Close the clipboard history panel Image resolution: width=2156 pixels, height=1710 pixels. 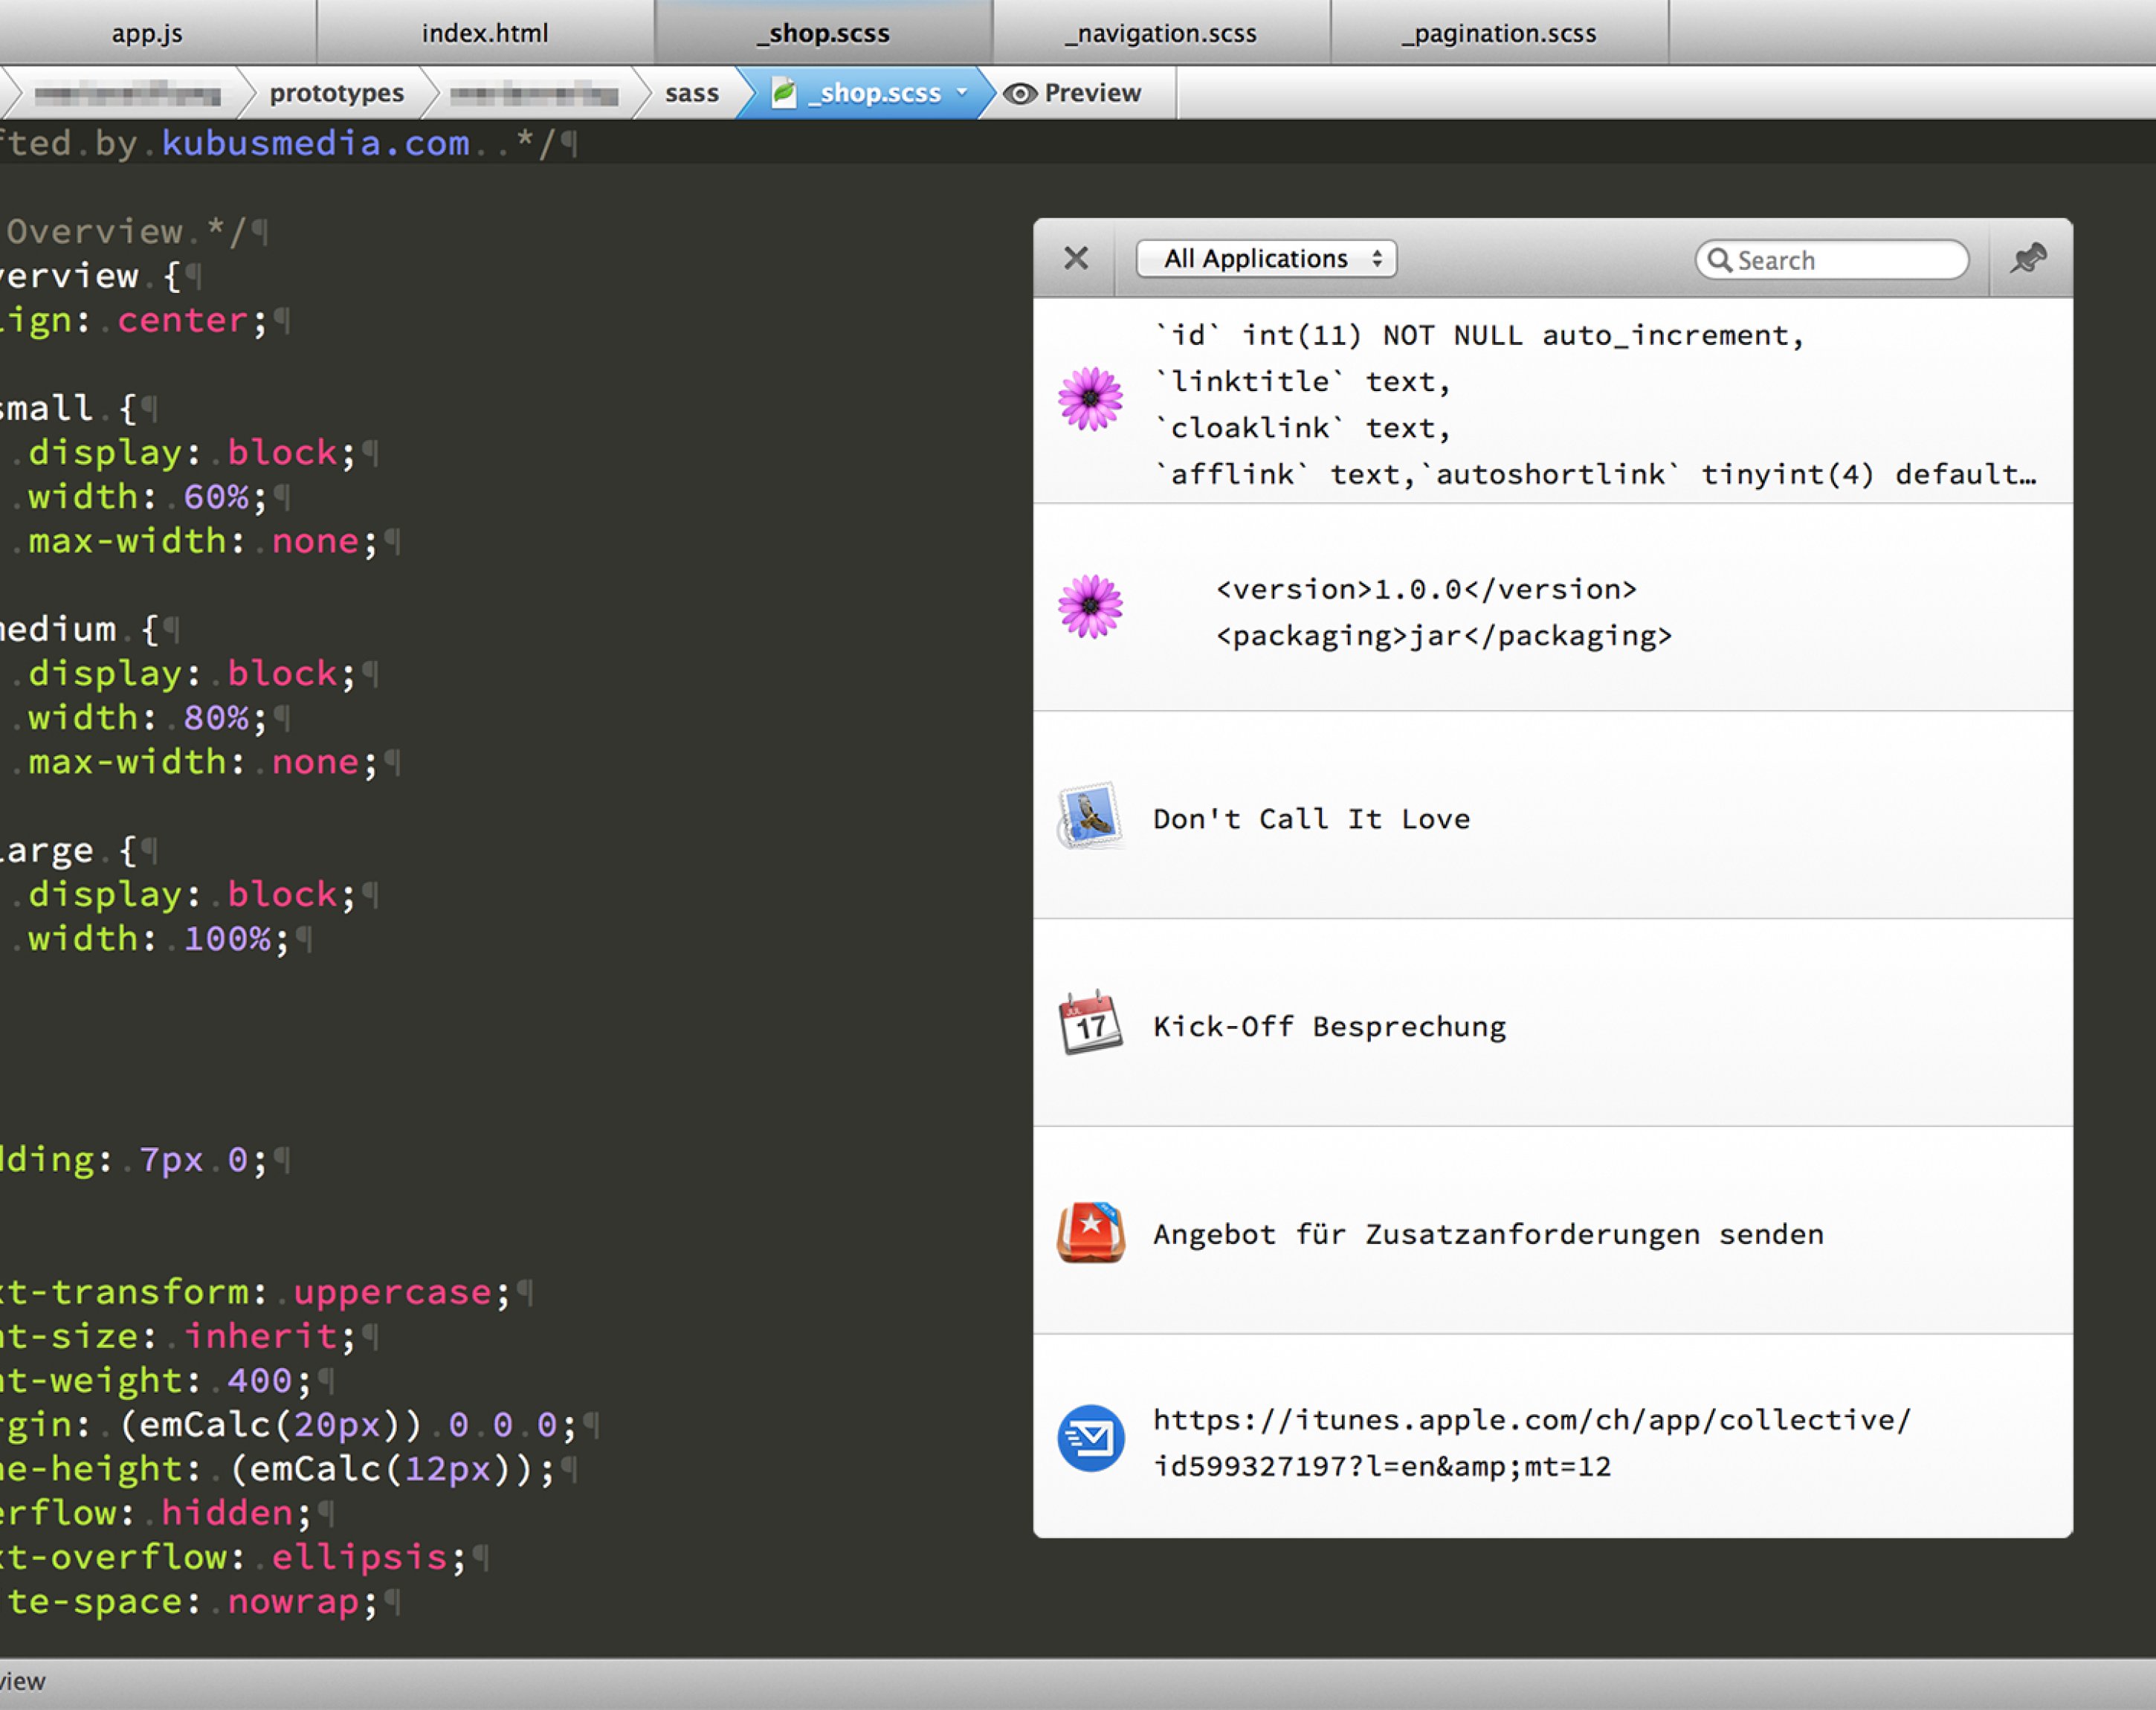point(1076,259)
